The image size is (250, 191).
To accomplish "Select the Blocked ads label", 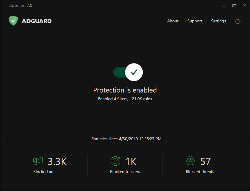I will [x=44, y=172].
